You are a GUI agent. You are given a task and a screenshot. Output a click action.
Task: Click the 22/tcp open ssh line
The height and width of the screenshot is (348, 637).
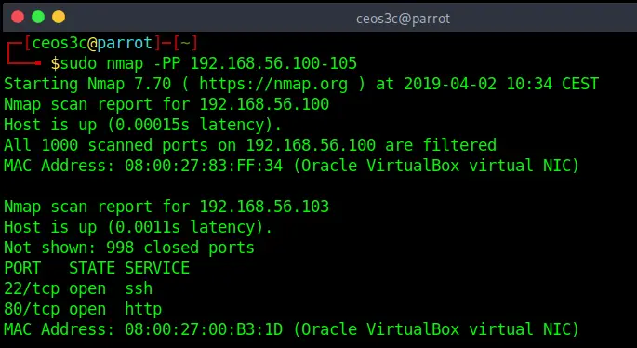point(78,288)
